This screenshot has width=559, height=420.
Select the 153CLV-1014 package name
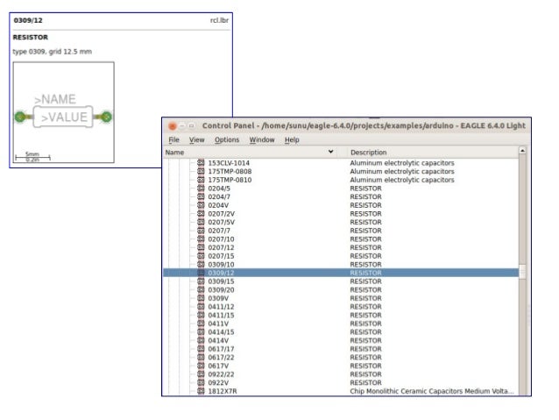229,163
